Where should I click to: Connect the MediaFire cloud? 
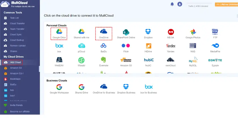[x=215, y=48]
